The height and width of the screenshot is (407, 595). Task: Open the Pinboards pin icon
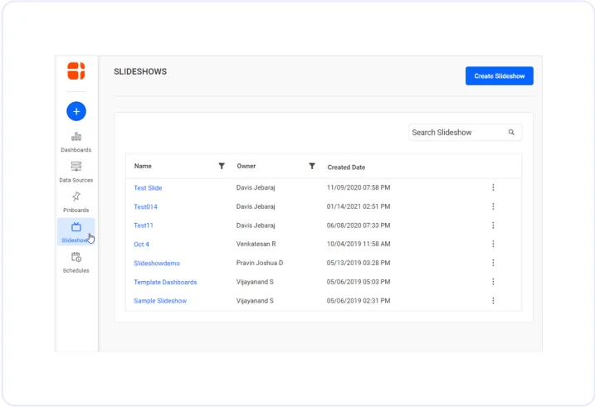76,196
